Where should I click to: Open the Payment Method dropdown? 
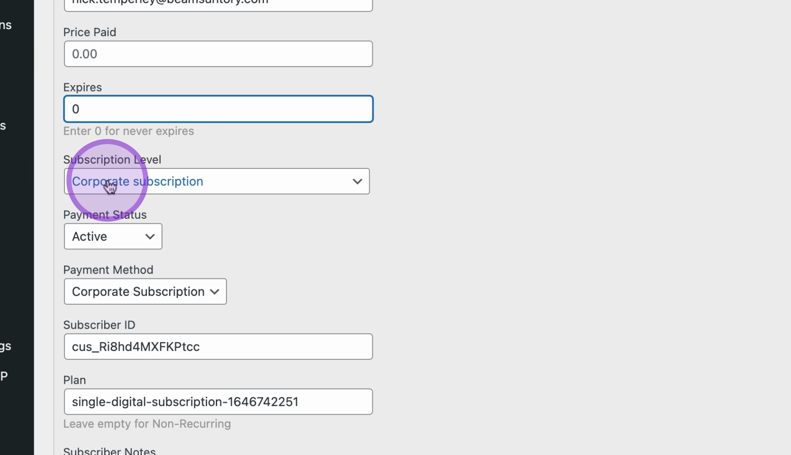click(x=145, y=292)
